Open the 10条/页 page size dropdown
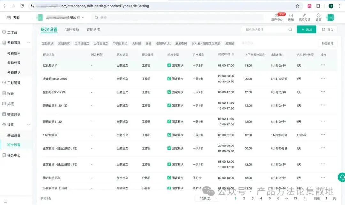The image size is (345, 205). pos(207,198)
